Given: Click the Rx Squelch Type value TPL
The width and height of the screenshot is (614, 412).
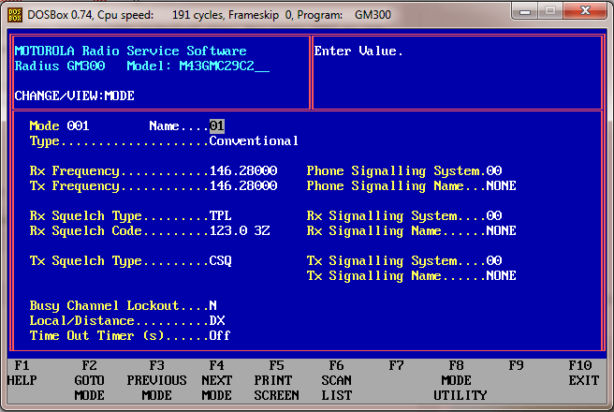Looking at the screenshot, I should coord(221,215).
